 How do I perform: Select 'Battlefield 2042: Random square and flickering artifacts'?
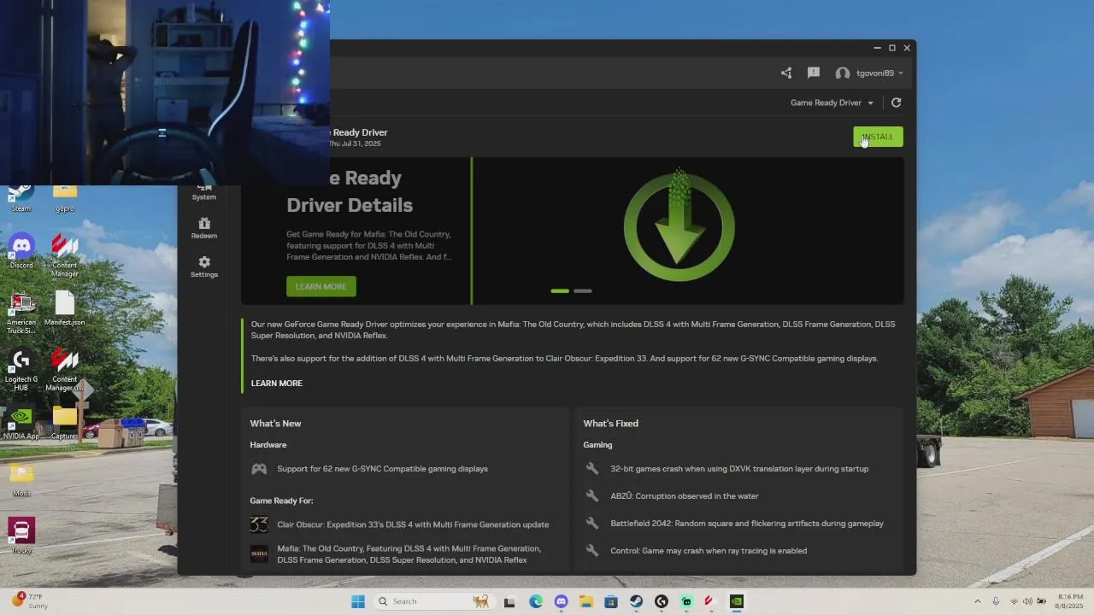point(747,524)
